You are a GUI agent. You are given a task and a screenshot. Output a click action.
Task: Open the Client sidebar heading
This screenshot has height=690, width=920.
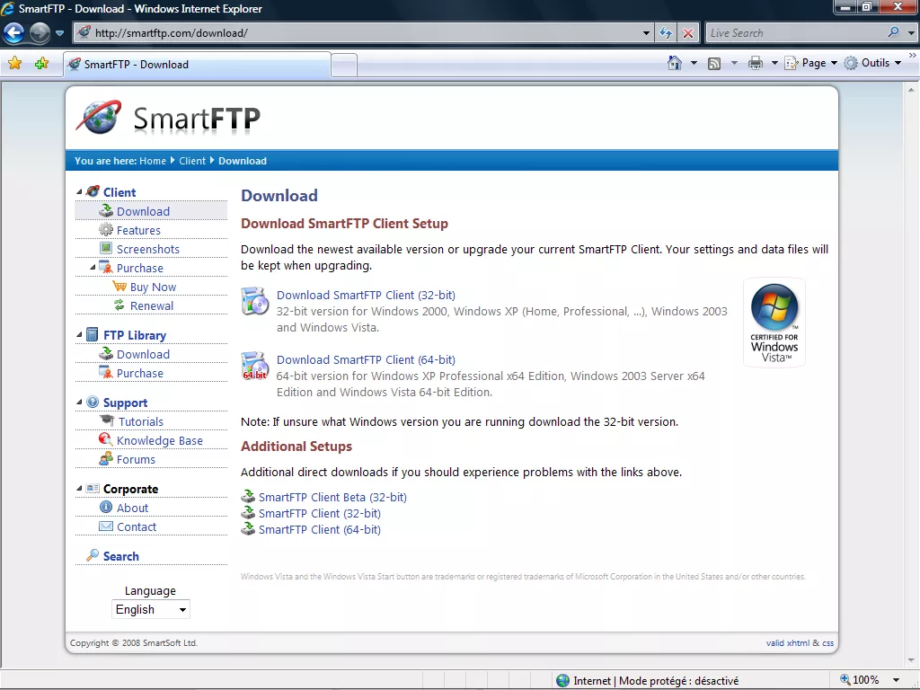[119, 192]
